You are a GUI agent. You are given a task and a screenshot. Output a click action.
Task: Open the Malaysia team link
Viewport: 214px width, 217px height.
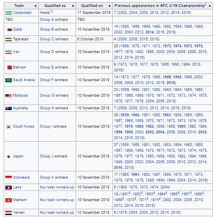pos(20,95)
